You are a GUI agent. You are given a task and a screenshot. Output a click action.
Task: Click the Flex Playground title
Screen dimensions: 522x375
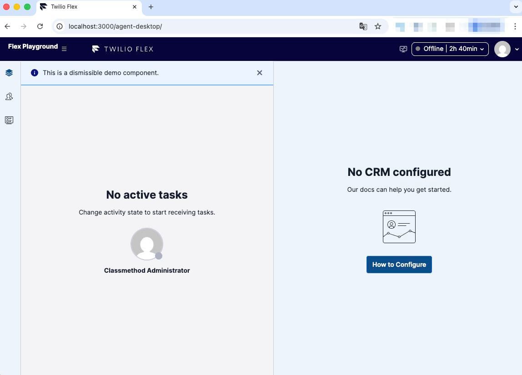33,46
